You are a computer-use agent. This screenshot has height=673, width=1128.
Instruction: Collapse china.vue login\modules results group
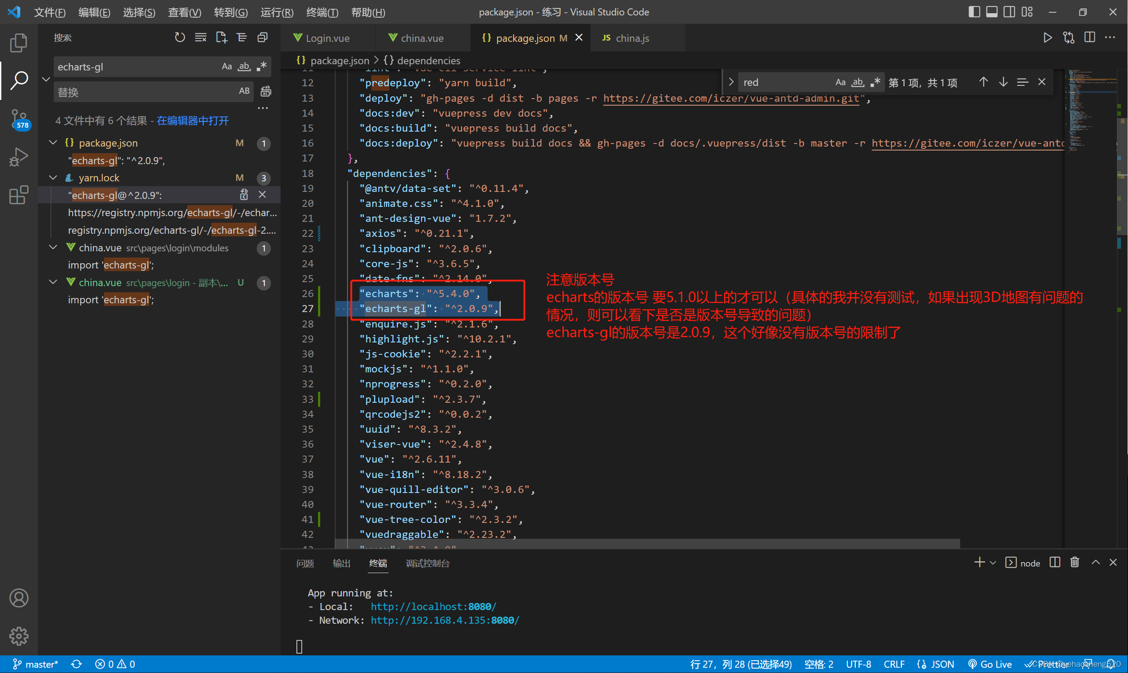[x=53, y=247]
